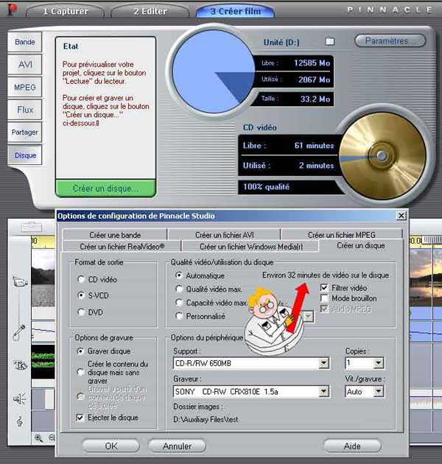Go to 1 Capturer mode tab
This screenshot has height=464, width=442.
pyautogui.click(x=66, y=11)
